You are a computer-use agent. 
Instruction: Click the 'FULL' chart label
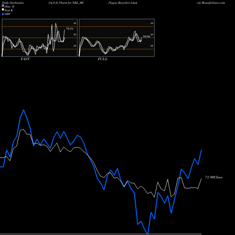[x=102, y=59]
